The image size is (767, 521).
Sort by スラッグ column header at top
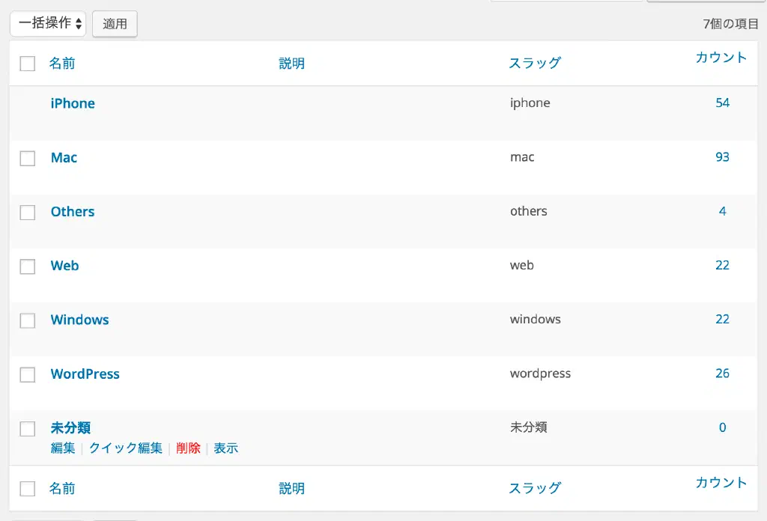tap(534, 64)
